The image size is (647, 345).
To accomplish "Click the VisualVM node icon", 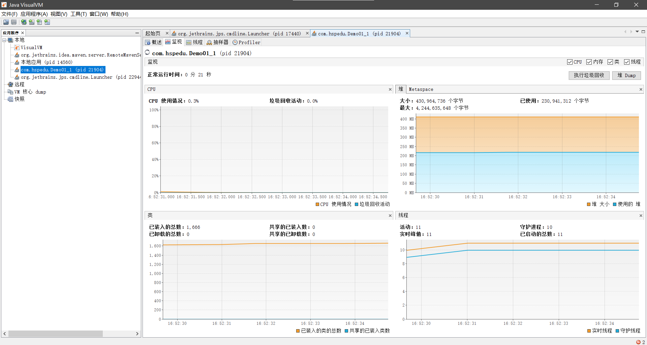I will click(17, 47).
